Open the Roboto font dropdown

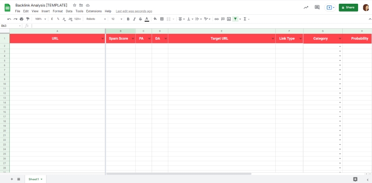pyautogui.click(x=96, y=19)
